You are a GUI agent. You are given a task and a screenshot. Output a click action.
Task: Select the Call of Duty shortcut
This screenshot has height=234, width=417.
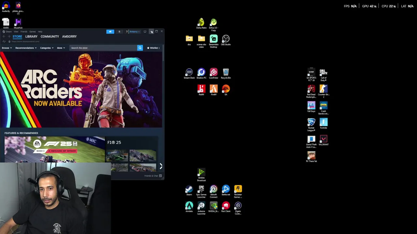point(324,75)
